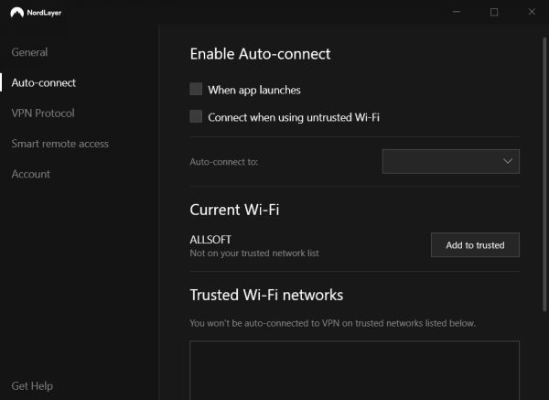The width and height of the screenshot is (549, 400).
Task: Click inside the trusted Wi-Fi networks list box
Action: coord(354,370)
